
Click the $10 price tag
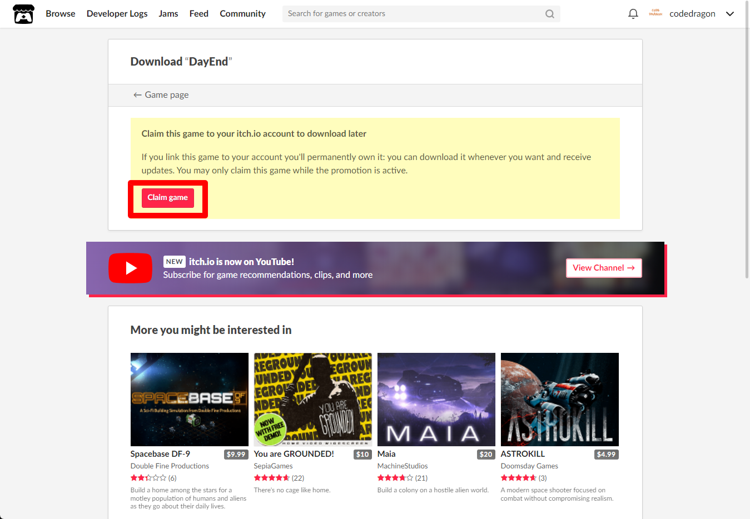coord(362,455)
